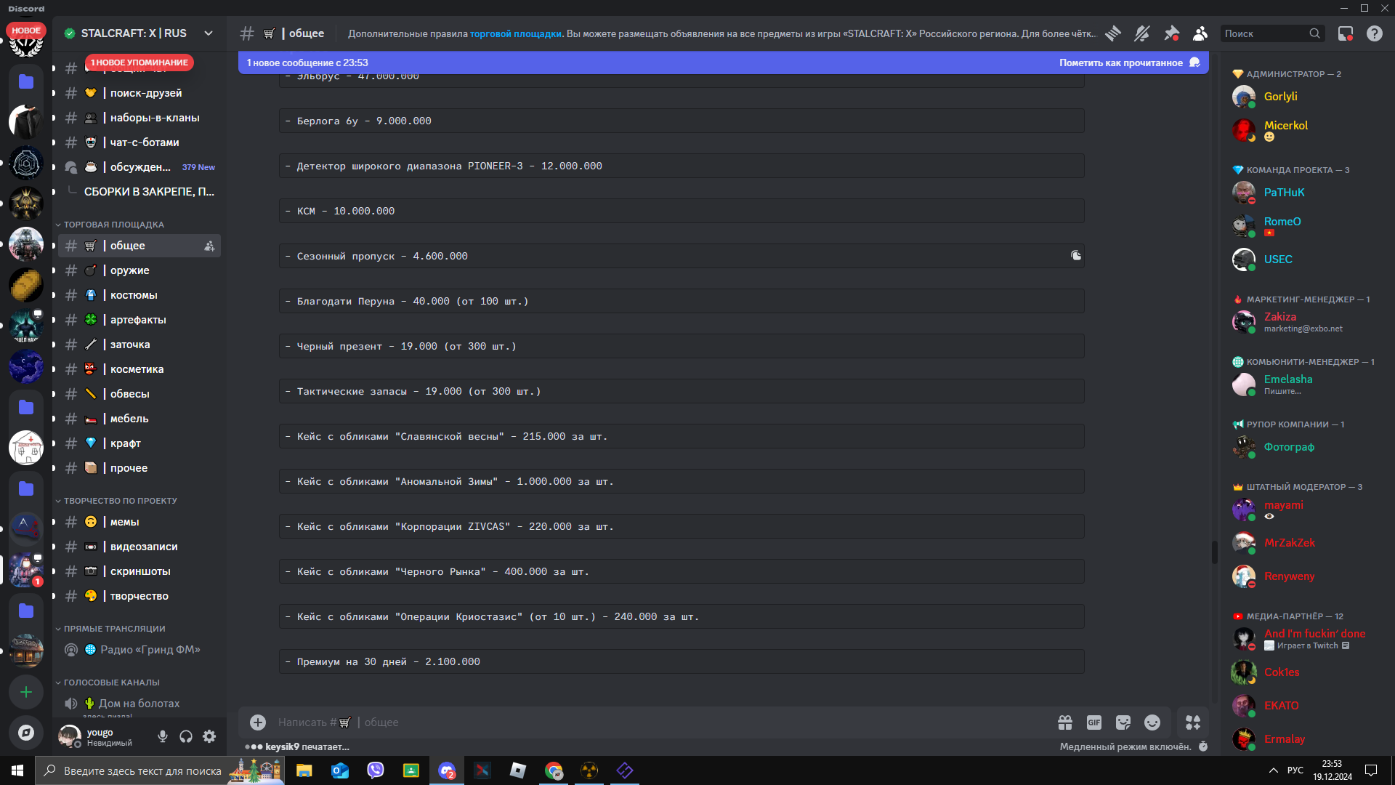Toggle the member list icon
1395x785 pixels.
(x=1200, y=33)
